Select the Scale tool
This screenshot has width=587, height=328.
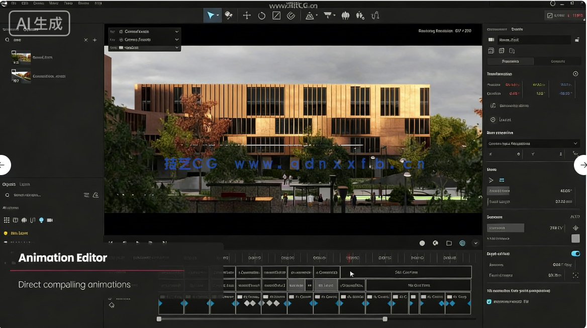click(276, 15)
